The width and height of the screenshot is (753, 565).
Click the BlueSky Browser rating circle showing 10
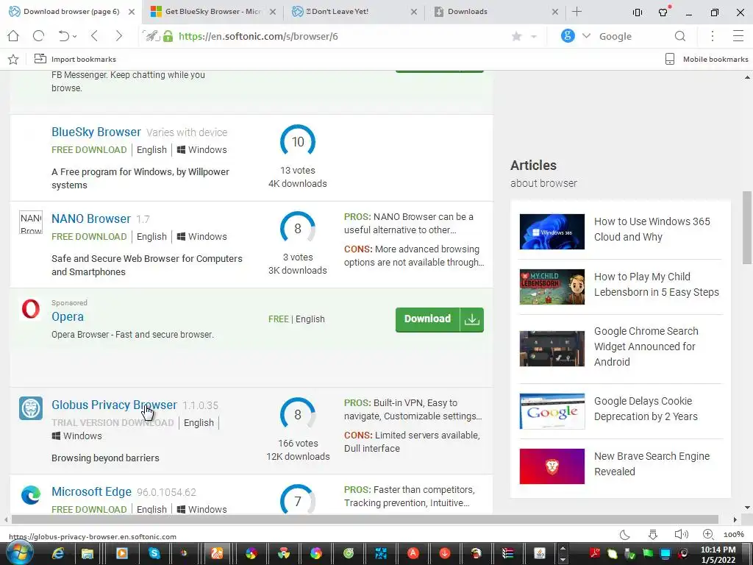(298, 141)
